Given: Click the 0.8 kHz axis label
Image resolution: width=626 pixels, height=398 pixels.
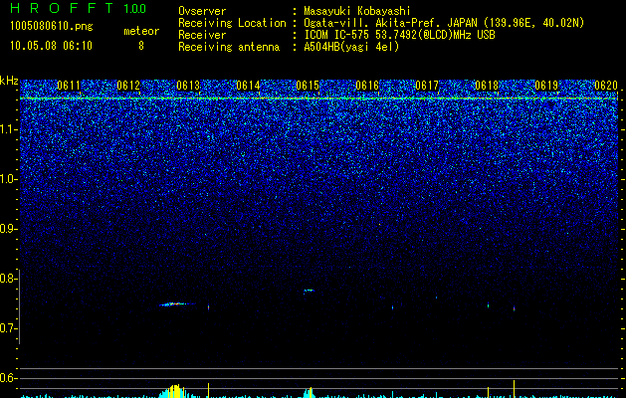Looking at the screenshot, I should point(9,279).
